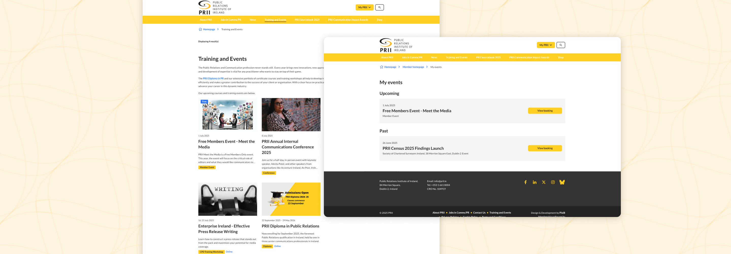Click the Diploma tag label
Viewport: 731px width, 254px height.
coord(267,246)
